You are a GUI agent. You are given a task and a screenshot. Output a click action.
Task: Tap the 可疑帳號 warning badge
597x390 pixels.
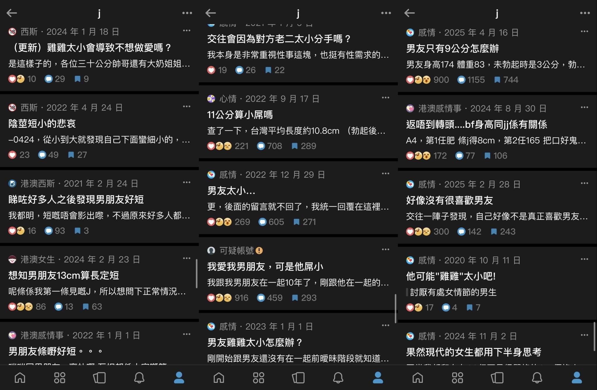click(259, 250)
